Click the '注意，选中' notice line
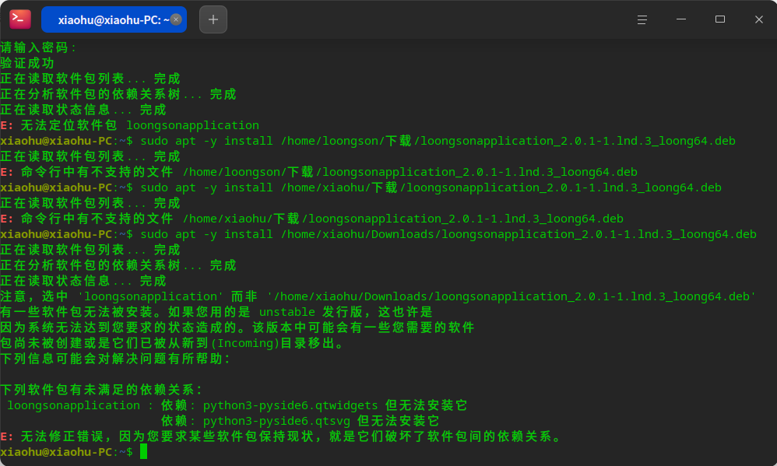This screenshot has width=777, height=466. pyautogui.click(x=378, y=296)
